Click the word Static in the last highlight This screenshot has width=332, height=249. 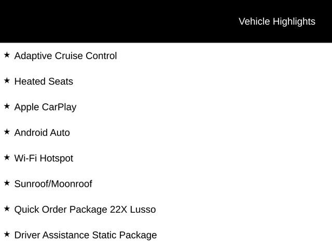click(x=104, y=236)
